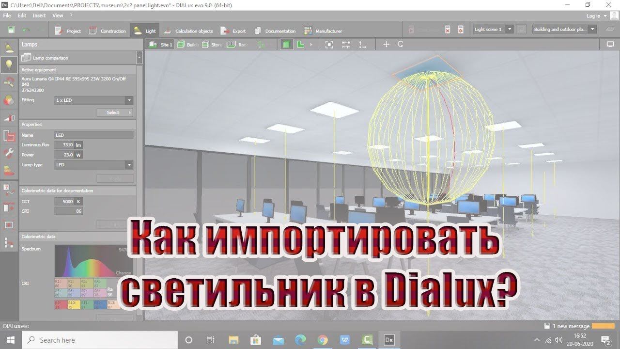Open the File menu
The image size is (620, 349).
7,16
